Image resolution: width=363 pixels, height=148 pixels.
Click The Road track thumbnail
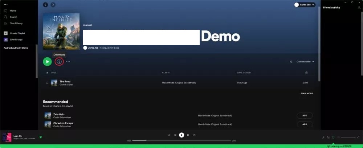(54, 83)
